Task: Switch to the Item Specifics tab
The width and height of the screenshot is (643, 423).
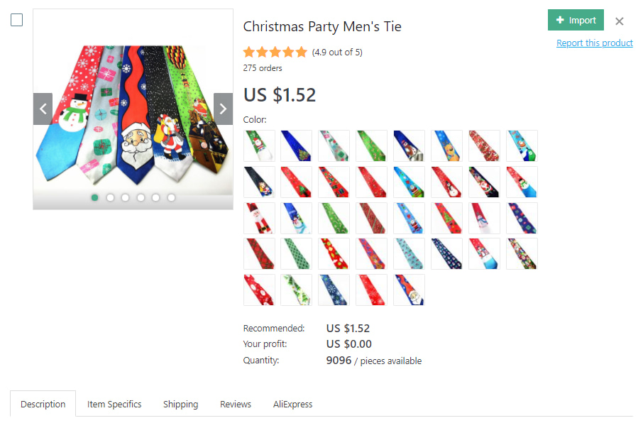Action: pyautogui.click(x=114, y=404)
